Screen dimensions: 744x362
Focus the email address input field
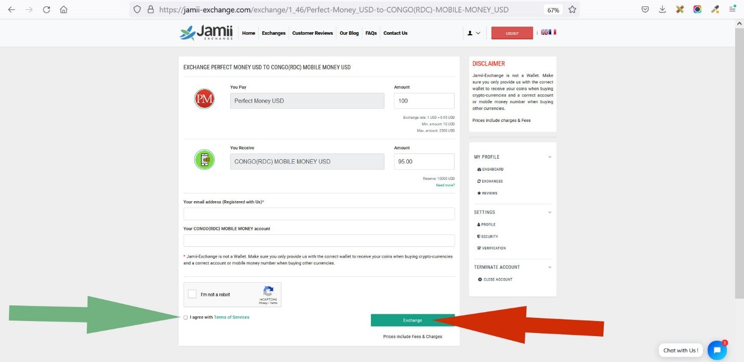(x=319, y=214)
